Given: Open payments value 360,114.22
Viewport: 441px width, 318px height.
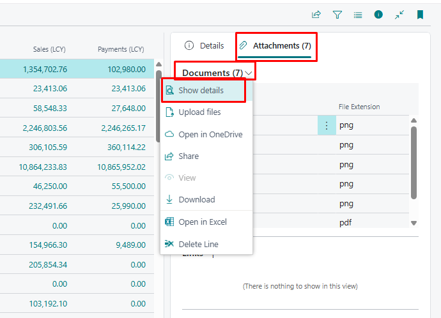Looking at the screenshot, I should (127, 148).
